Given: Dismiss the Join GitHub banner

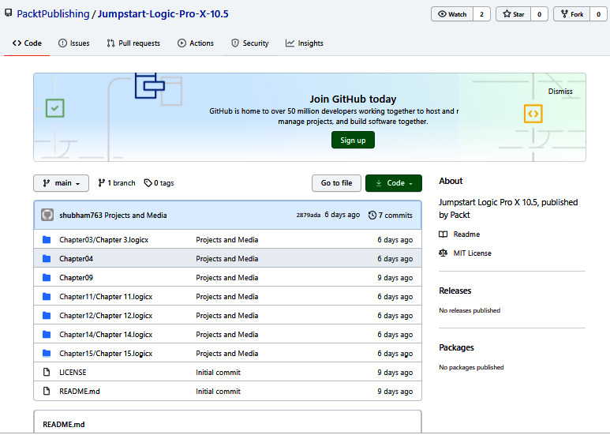Looking at the screenshot, I should pyautogui.click(x=560, y=92).
